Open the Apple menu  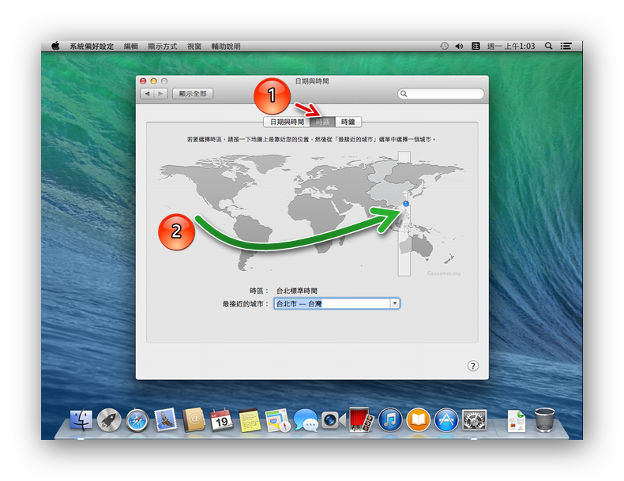pos(55,47)
